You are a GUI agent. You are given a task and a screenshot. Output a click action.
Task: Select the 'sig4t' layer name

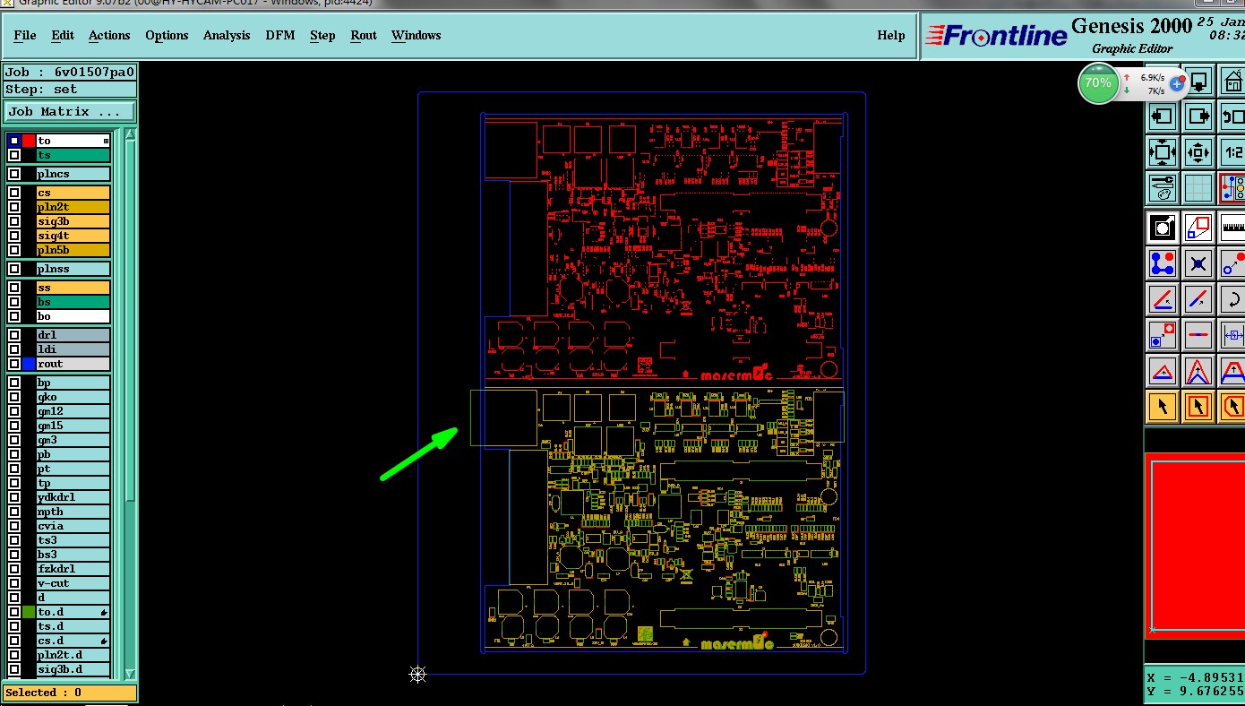73,236
